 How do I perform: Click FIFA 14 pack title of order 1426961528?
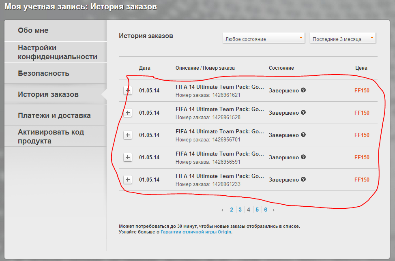220,109
